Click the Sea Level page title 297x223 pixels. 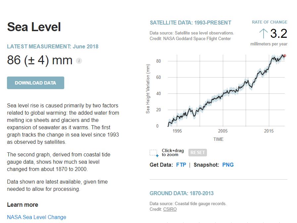click(x=34, y=27)
